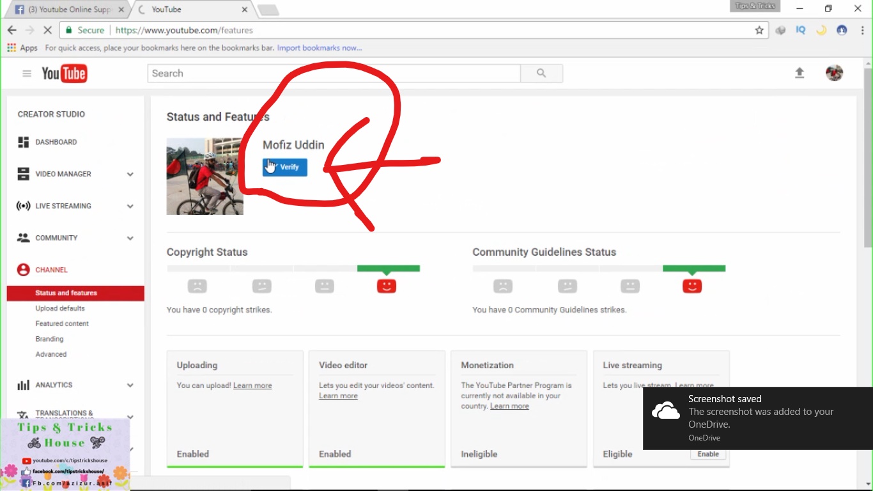
Task: Click the blue Verify button
Action: tap(285, 167)
